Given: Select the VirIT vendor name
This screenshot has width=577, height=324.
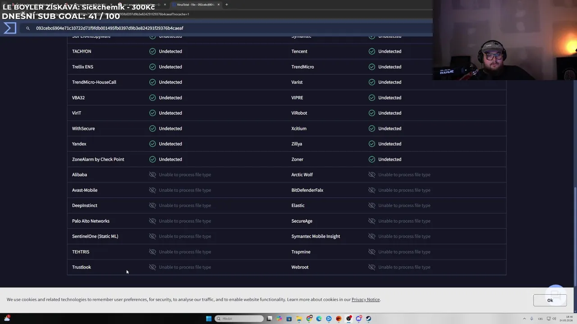Looking at the screenshot, I should (77, 113).
